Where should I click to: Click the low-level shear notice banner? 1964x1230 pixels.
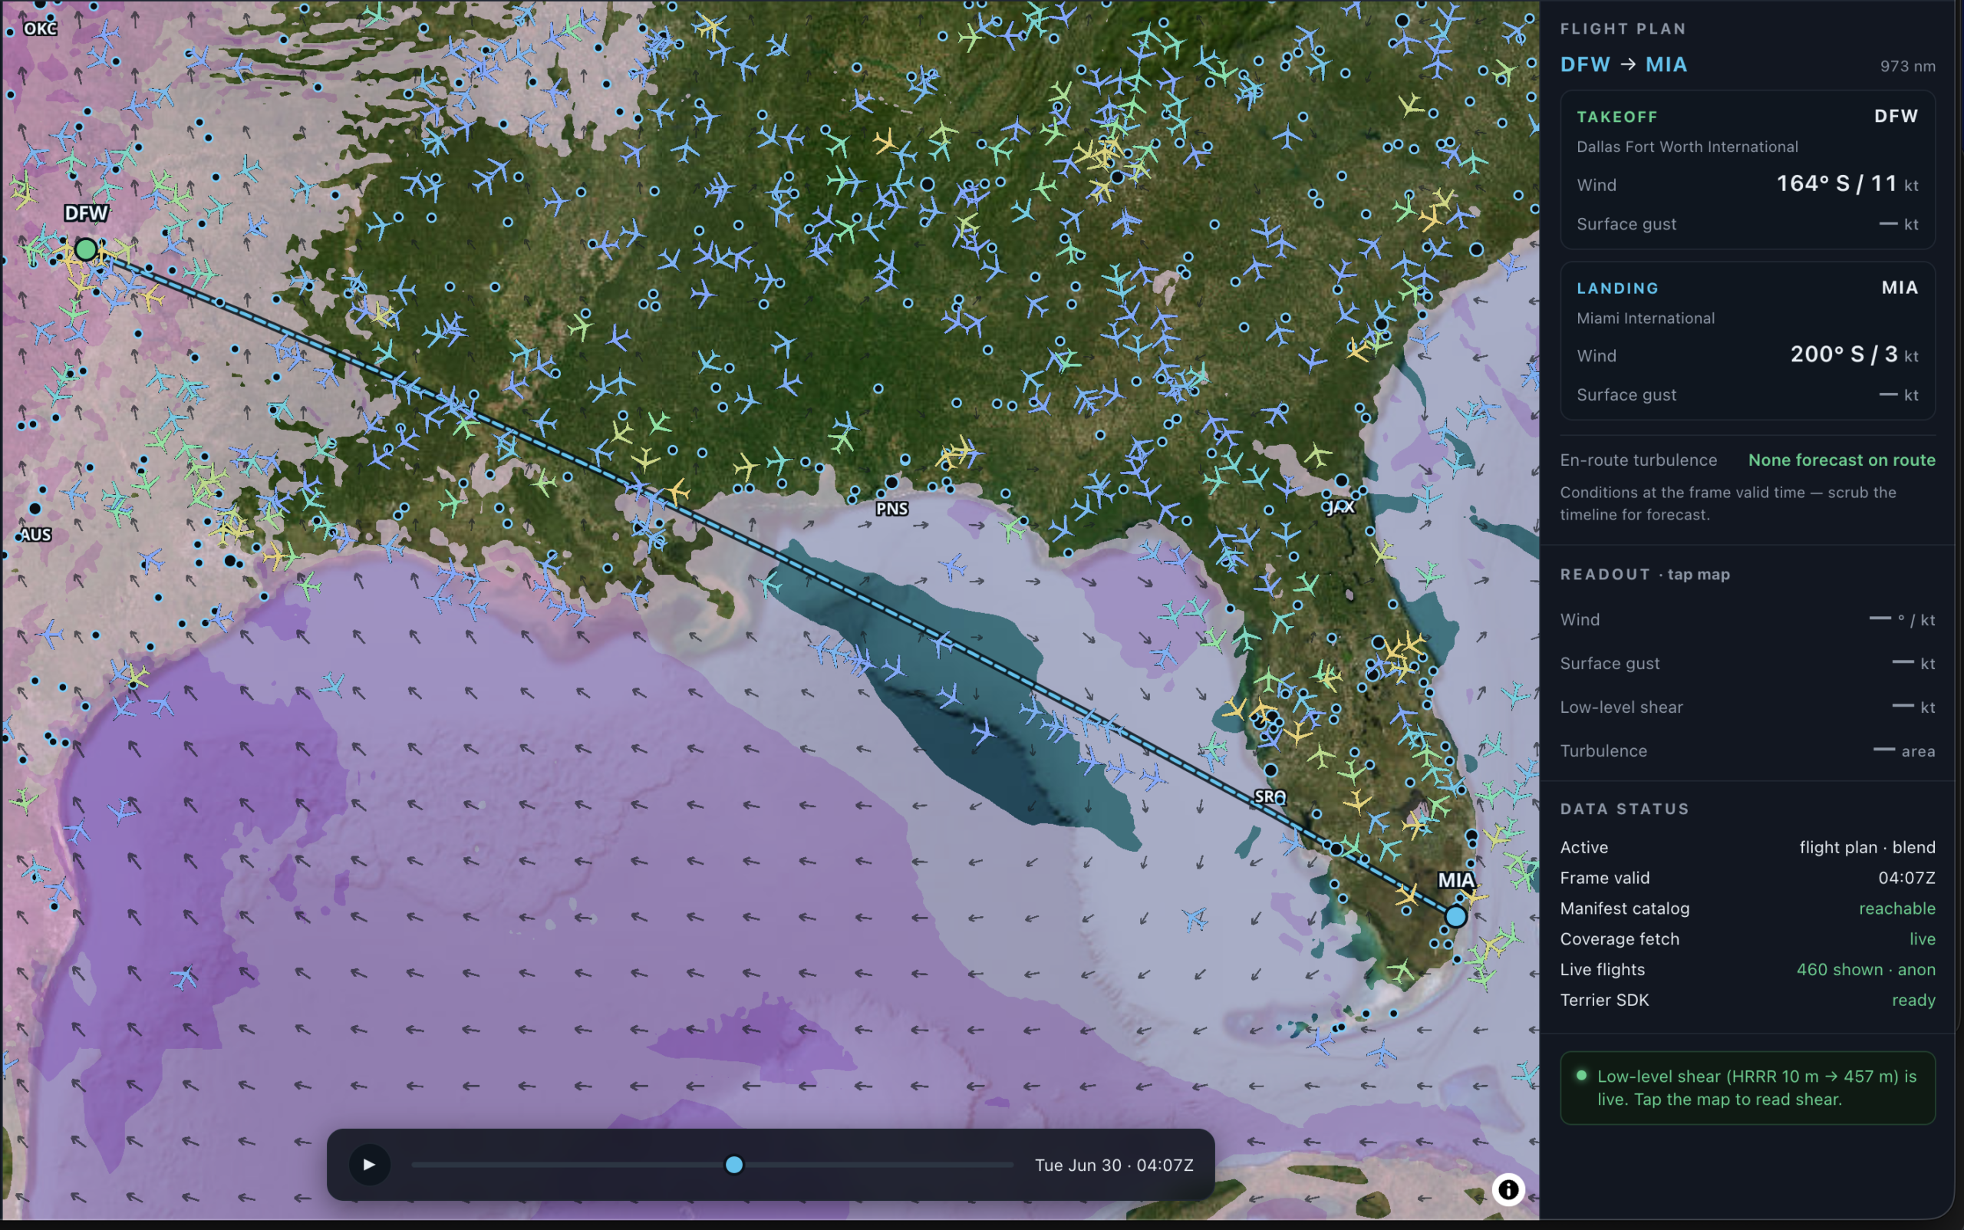1747,1087
